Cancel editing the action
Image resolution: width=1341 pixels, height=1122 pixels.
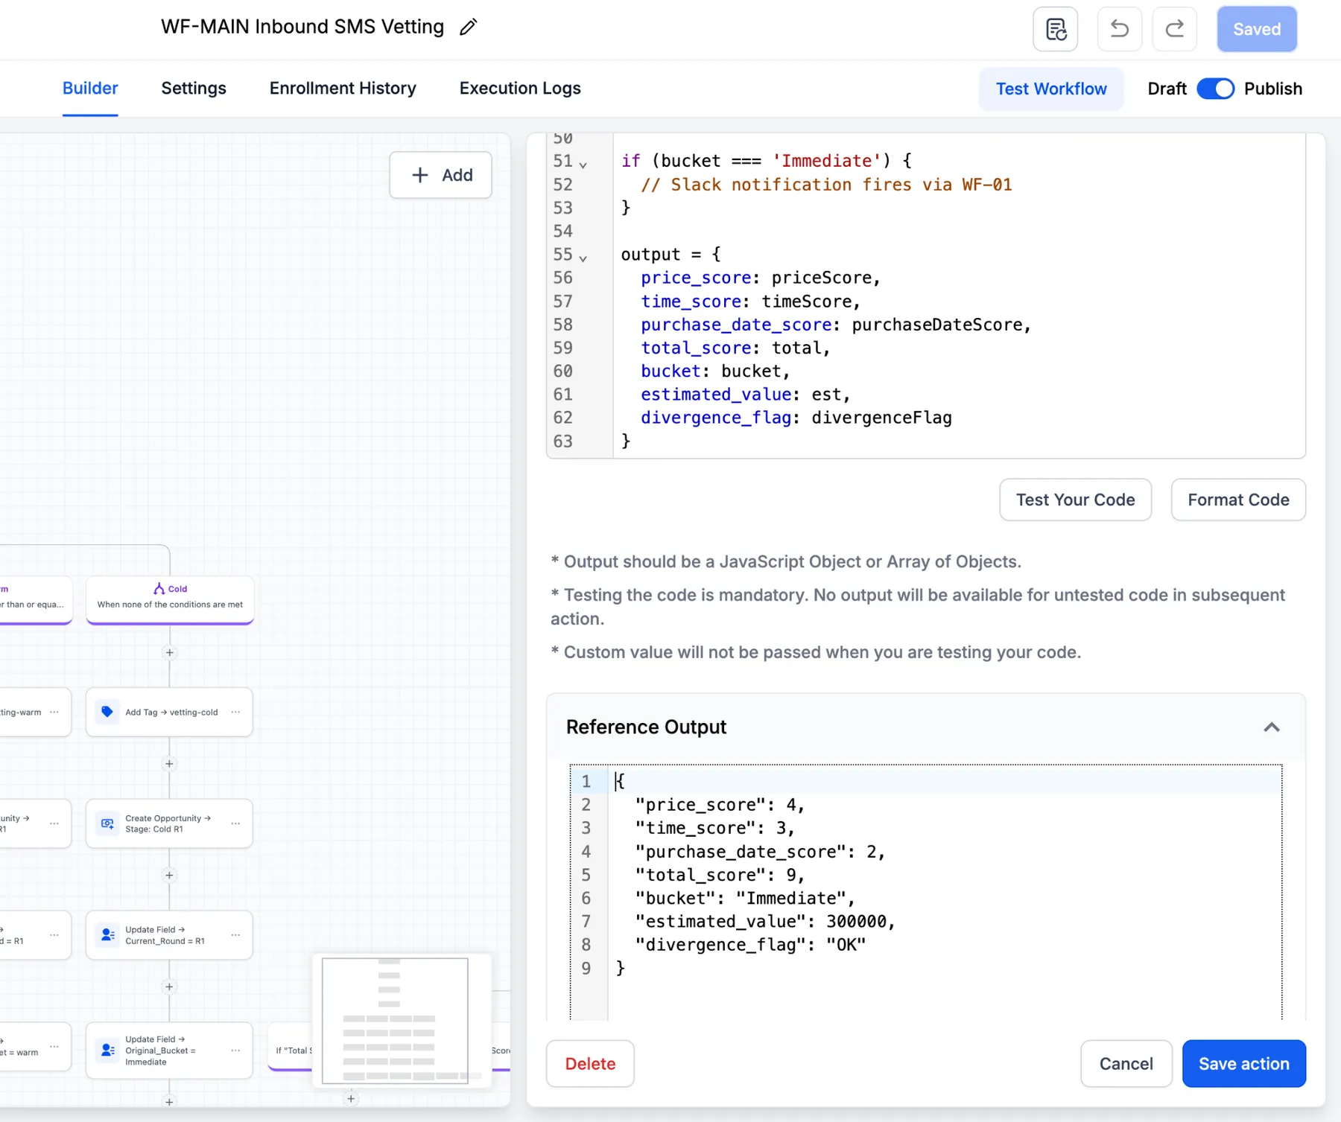point(1126,1064)
